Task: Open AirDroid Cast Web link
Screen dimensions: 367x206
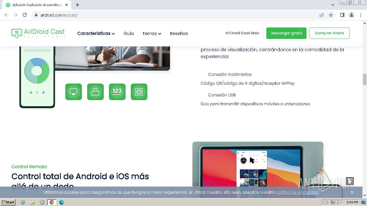Action: pos(242,33)
